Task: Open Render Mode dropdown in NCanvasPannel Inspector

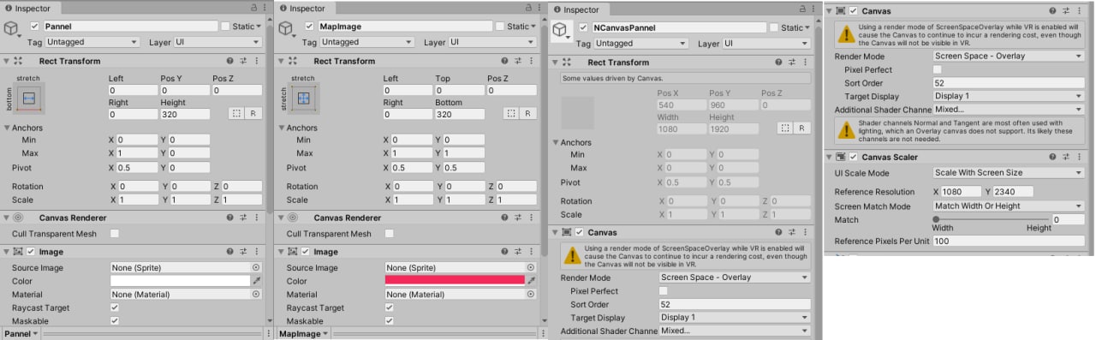Action: [x=734, y=277]
